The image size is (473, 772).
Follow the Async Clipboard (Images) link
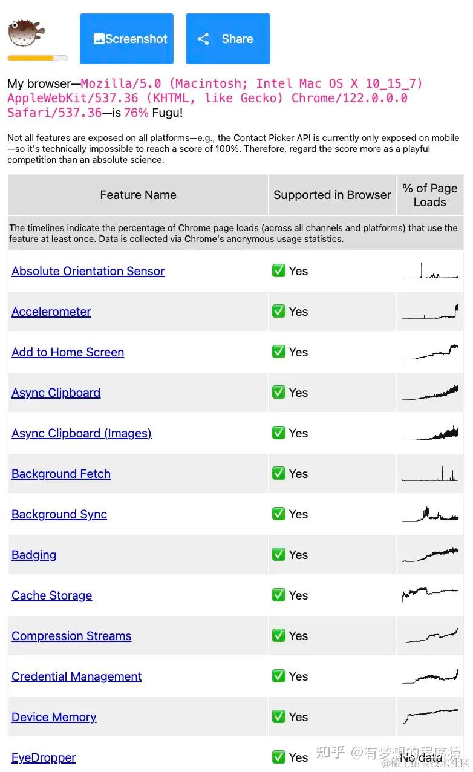[x=82, y=433]
